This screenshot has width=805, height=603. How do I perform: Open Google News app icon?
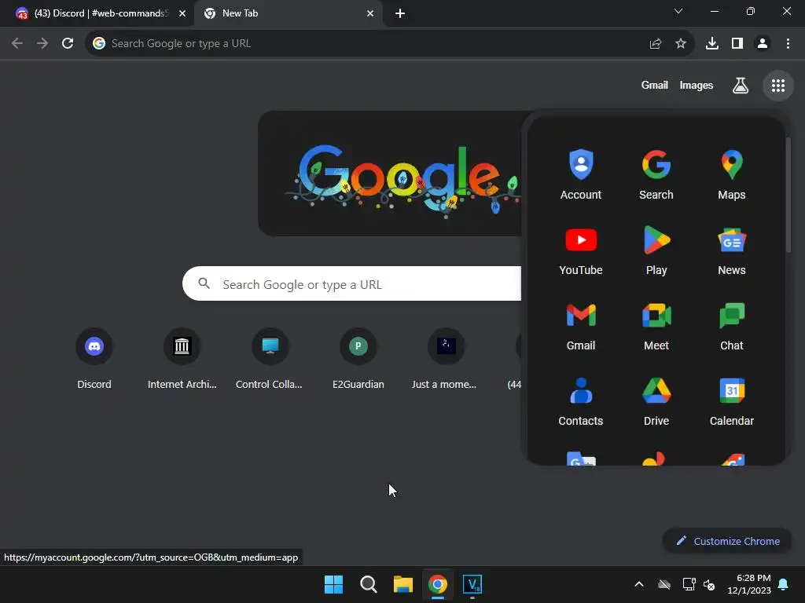pyautogui.click(x=732, y=250)
